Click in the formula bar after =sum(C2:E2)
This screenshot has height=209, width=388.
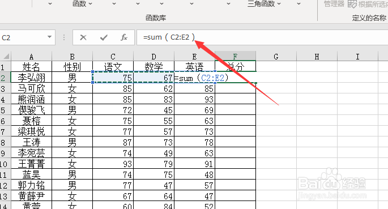196,37
